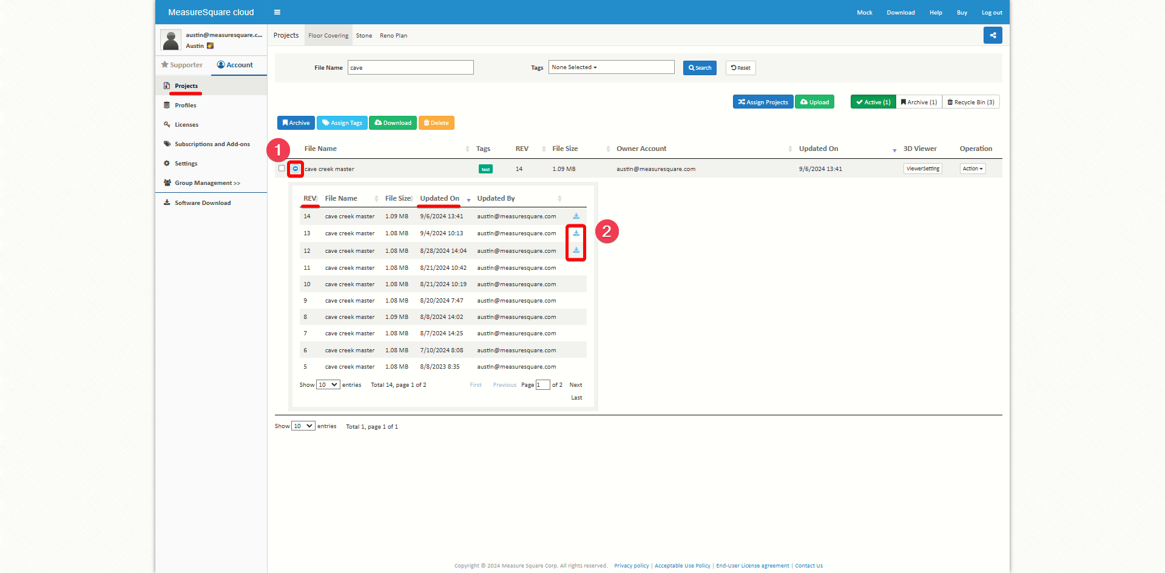Click the Assign Tags button
The image size is (1165, 573).
tap(342, 123)
